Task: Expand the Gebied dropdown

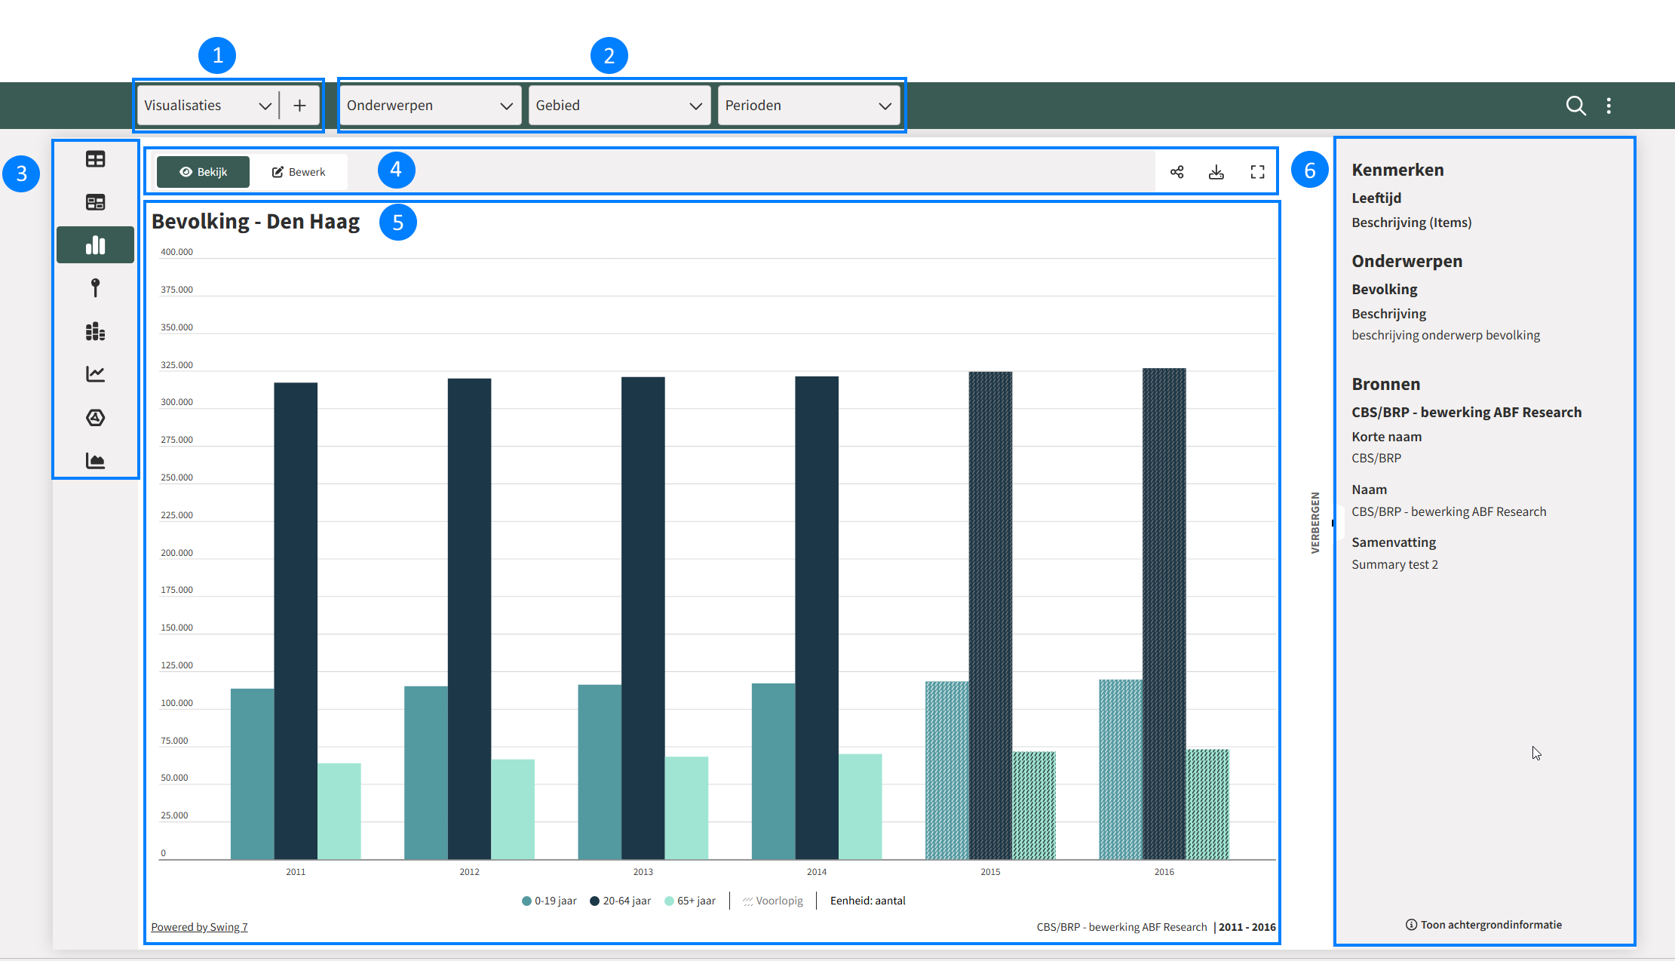Action: 619,106
